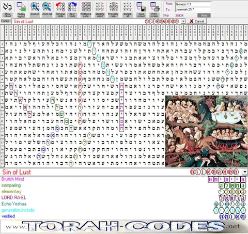Click the Unmark all icon
The height and width of the screenshot is (234, 248).
pyautogui.click(x=128, y=7)
